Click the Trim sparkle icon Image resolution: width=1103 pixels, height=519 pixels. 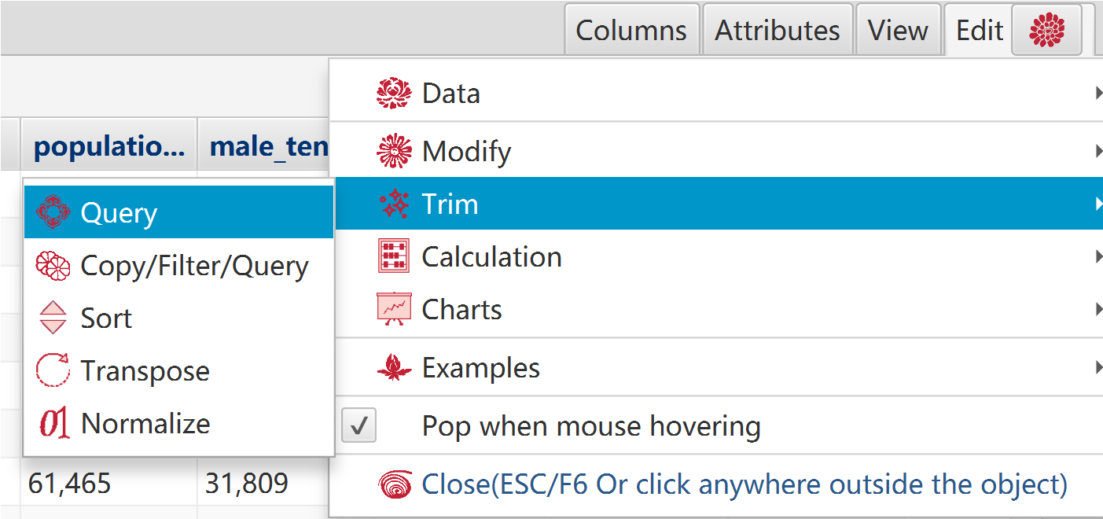pyautogui.click(x=394, y=204)
